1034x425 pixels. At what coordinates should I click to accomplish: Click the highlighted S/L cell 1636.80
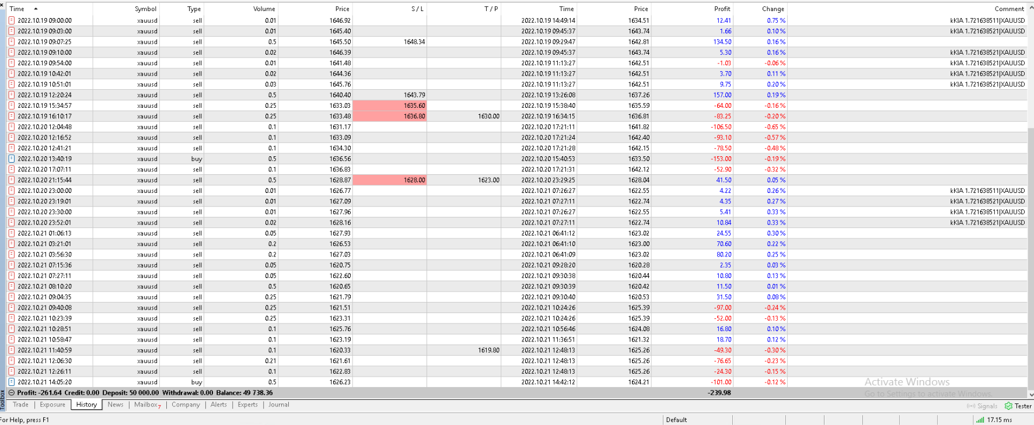(x=390, y=116)
